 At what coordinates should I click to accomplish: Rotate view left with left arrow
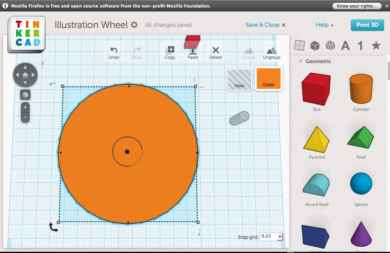[17, 75]
